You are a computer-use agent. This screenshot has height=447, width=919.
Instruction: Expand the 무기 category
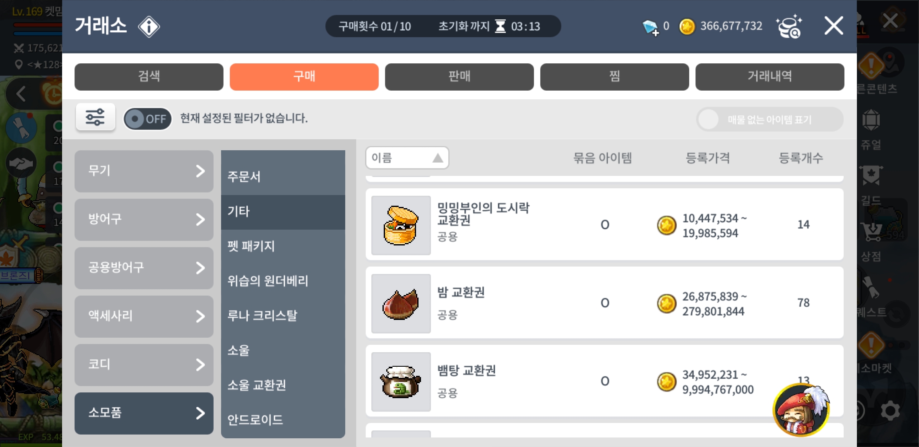[144, 171]
